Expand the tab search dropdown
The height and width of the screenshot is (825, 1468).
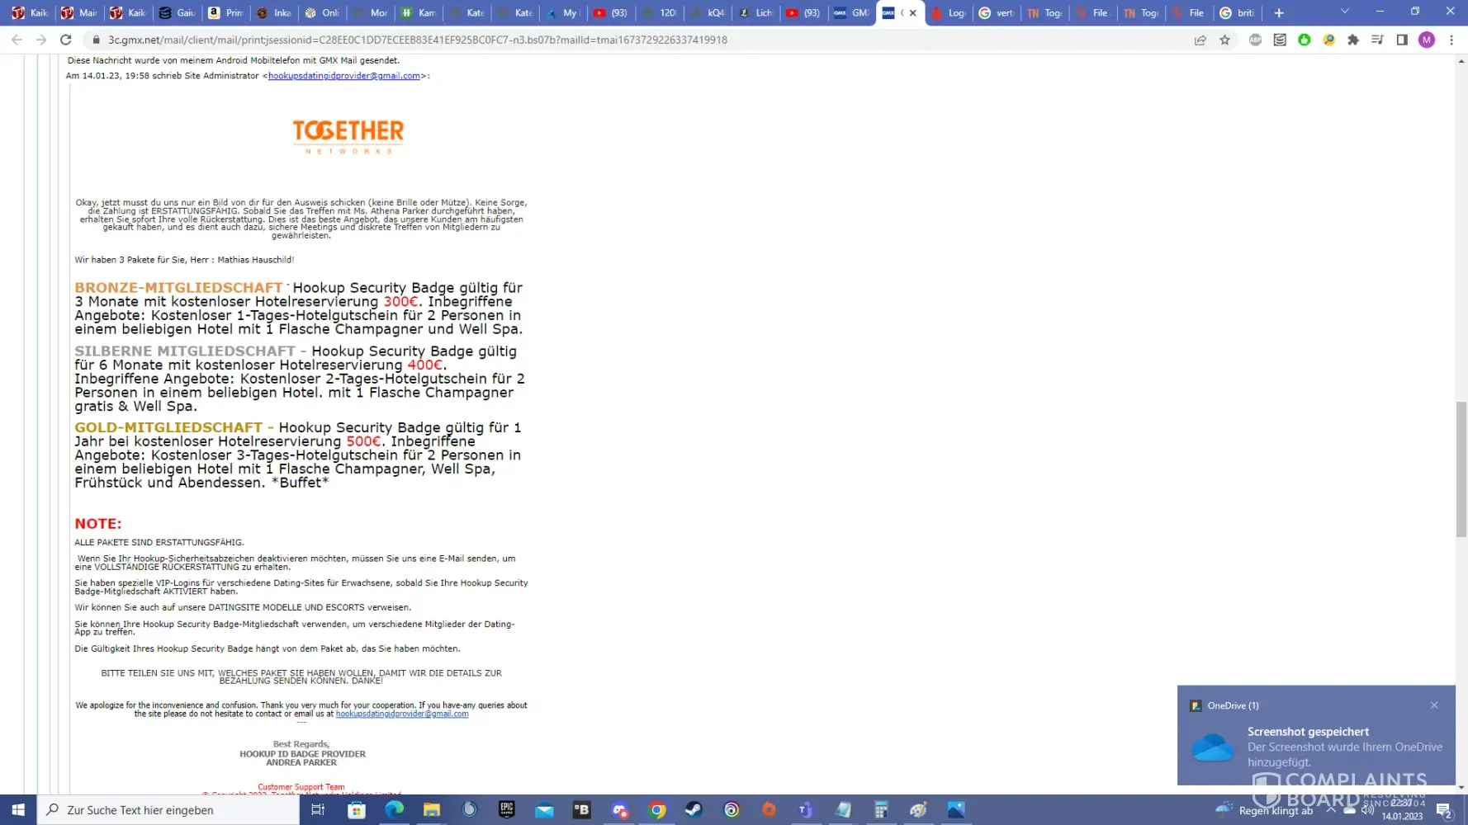click(x=1345, y=12)
